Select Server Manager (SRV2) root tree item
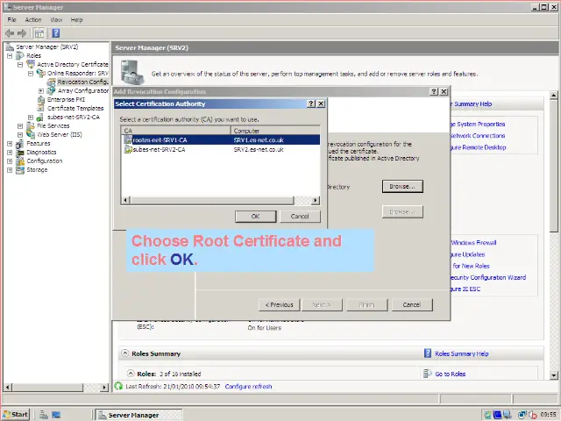Image resolution: width=561 pixels, height=421 pixels. click(x=46, y=46)
